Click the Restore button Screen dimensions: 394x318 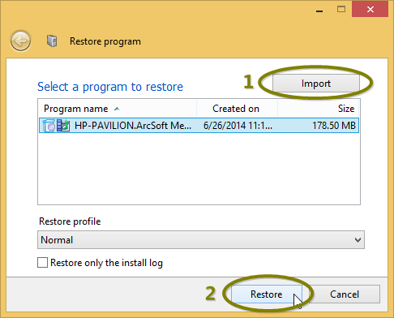click(x=267, y=294)
